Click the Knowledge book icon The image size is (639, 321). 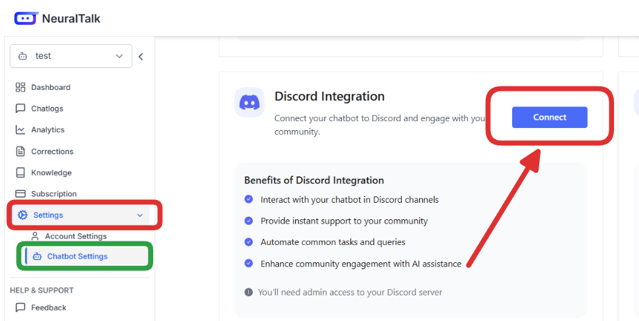pyautogui.click(x=20, y=172)
